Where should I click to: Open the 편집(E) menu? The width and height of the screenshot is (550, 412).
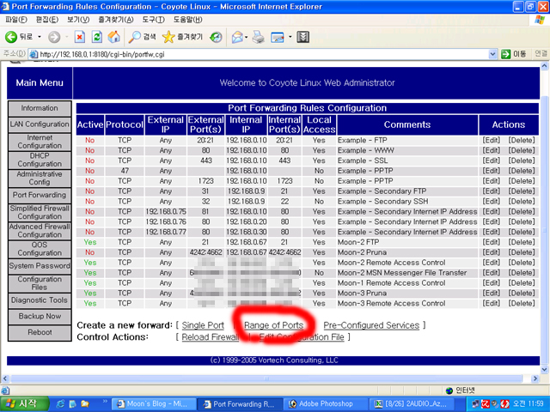click(47, 20)
